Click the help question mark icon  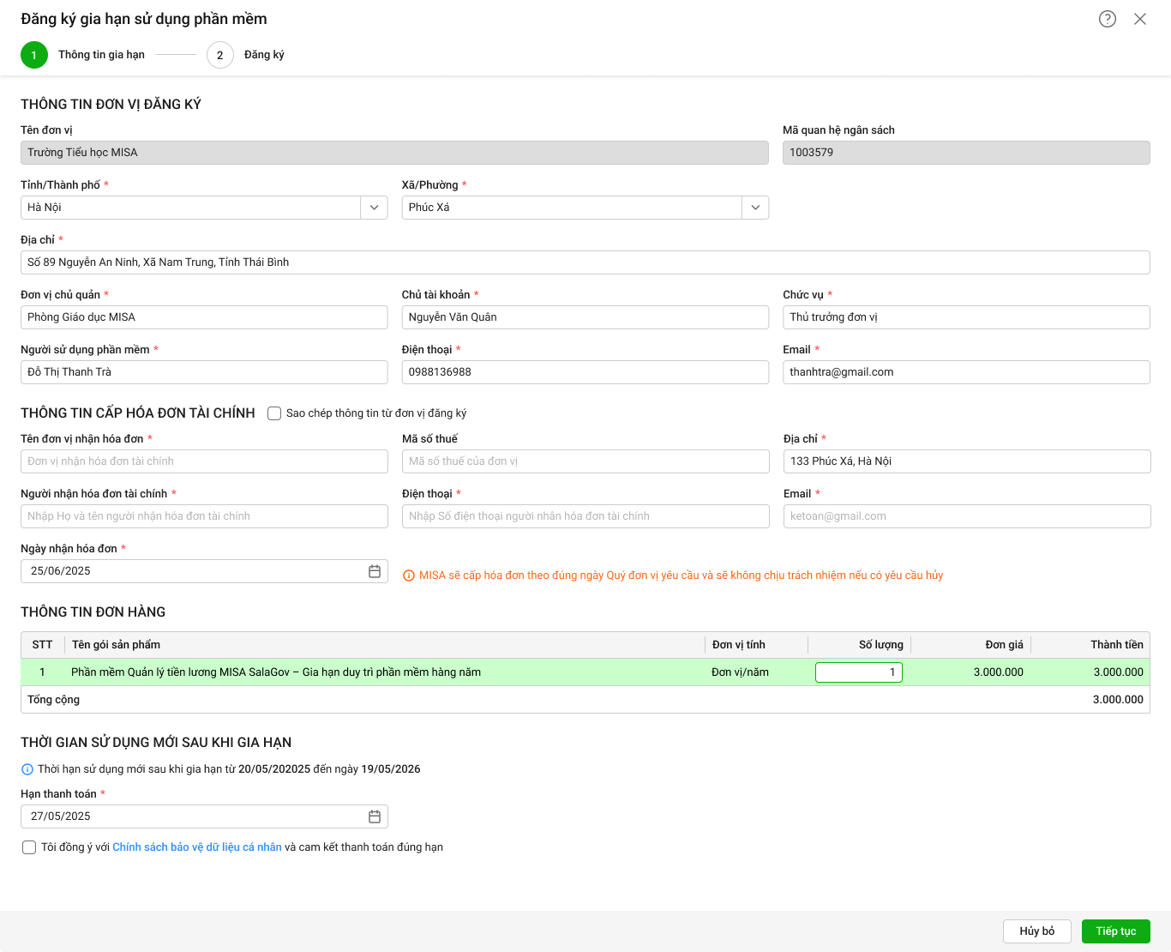point(1108,19)
